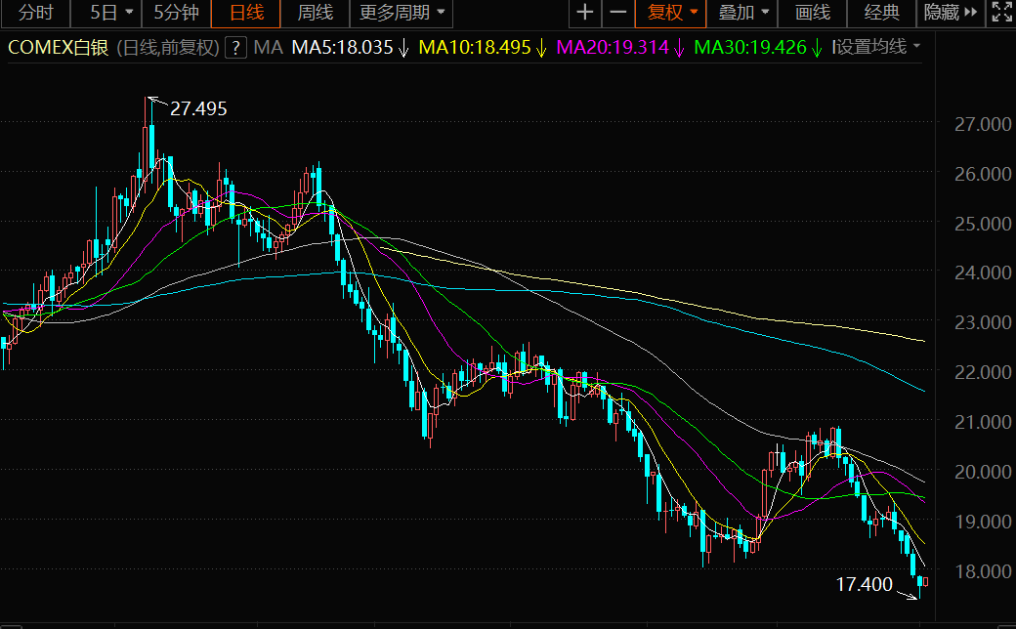
Task: Select the 5分钟 five-minute period
Action: [176, 13]
